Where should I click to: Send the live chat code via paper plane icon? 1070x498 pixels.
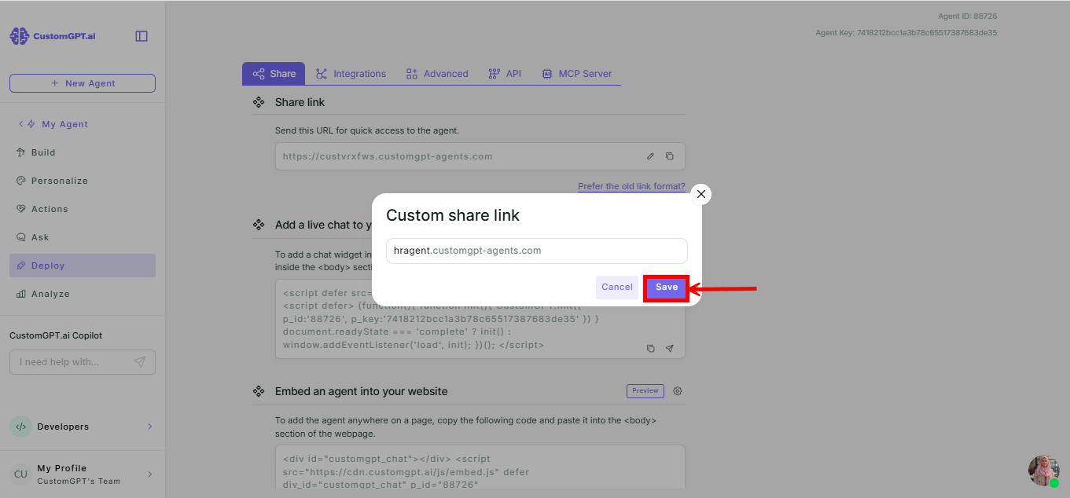click(x=670, y=348)
